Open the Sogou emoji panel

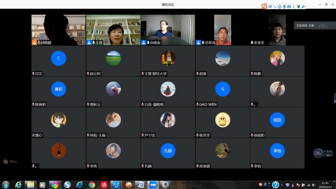[280, 7]
